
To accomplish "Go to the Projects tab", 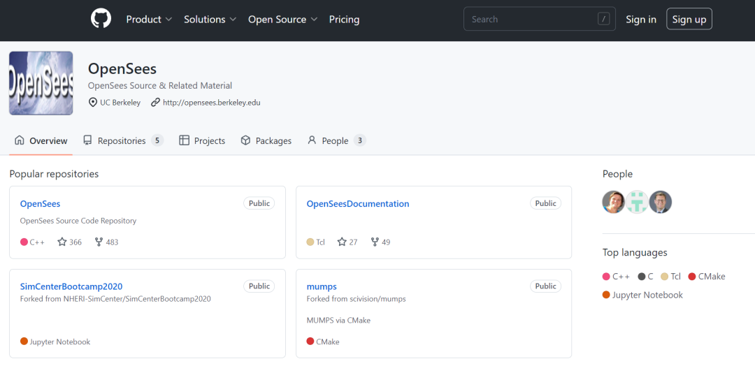I will 202,141.
